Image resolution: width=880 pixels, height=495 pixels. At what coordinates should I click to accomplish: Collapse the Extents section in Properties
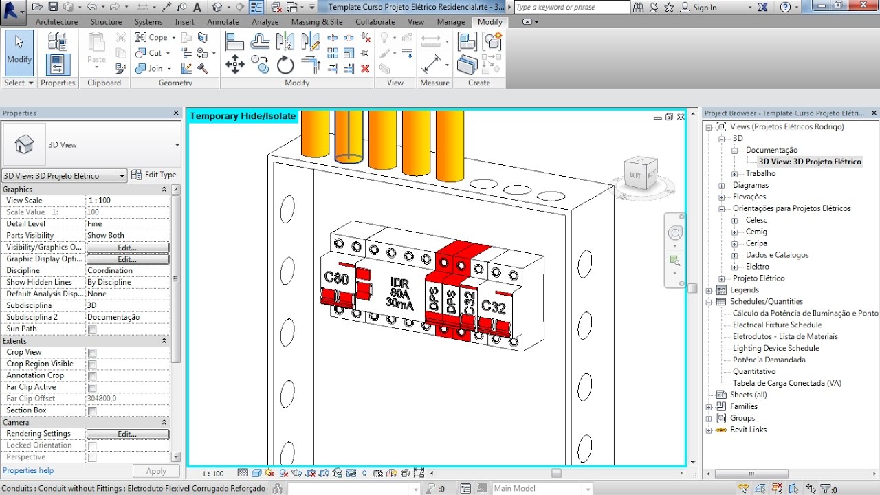click(164, 341)
